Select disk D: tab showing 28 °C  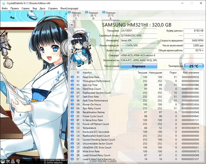(x=93, y=15)
